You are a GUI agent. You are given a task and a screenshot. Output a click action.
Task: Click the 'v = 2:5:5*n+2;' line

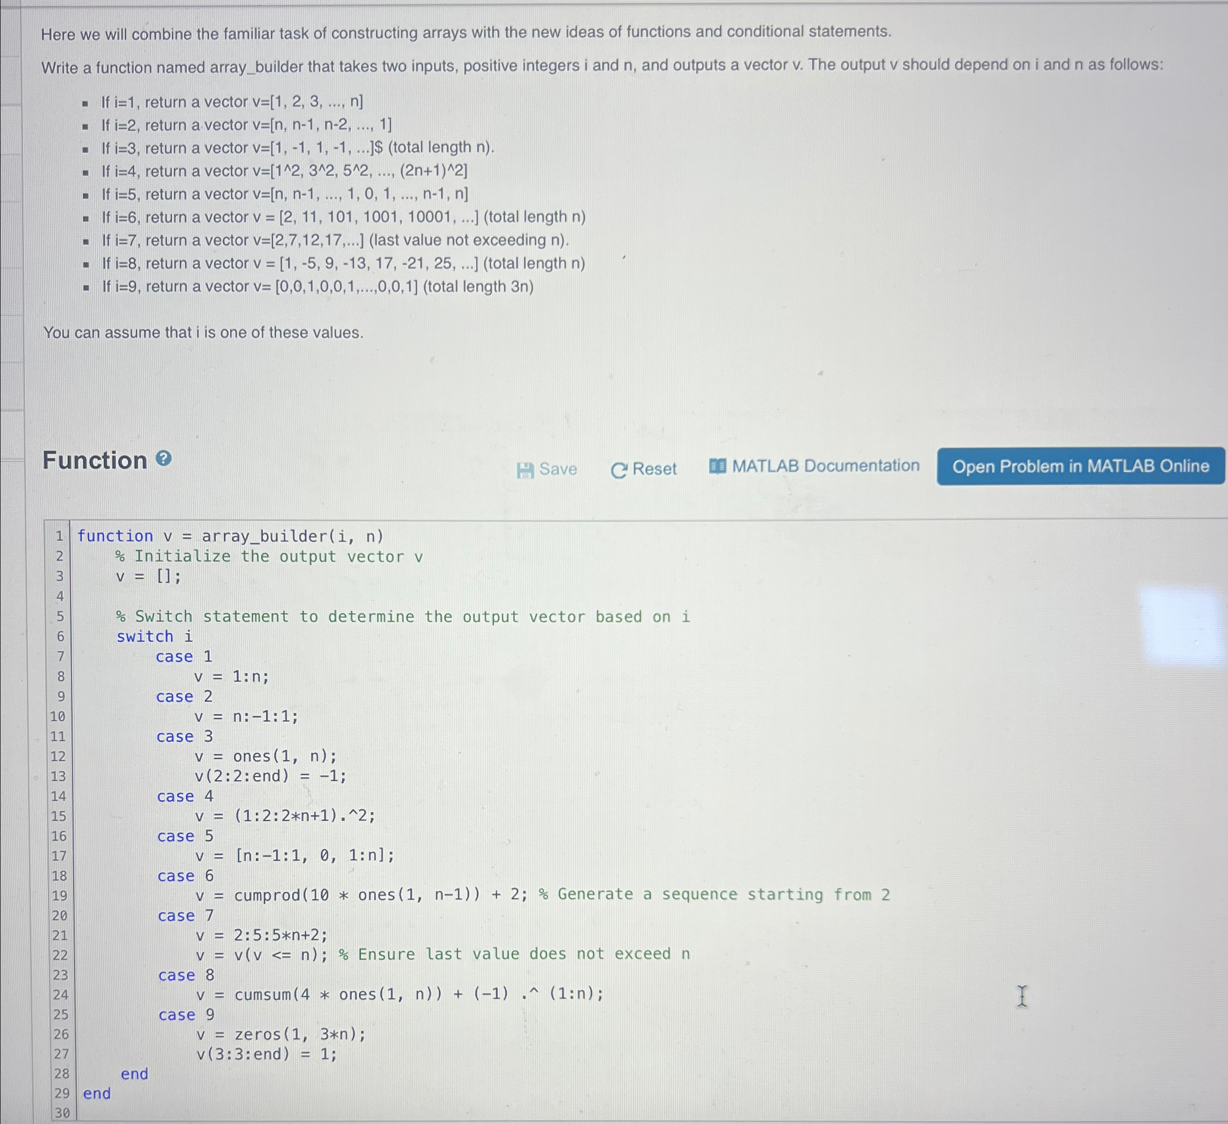[262, 935]
